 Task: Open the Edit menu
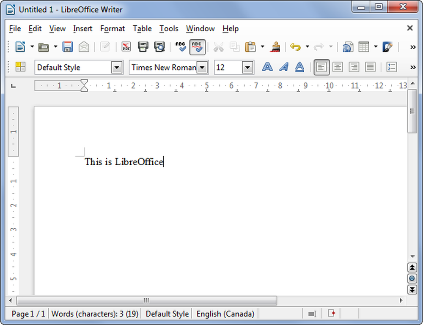click(35, 29)
